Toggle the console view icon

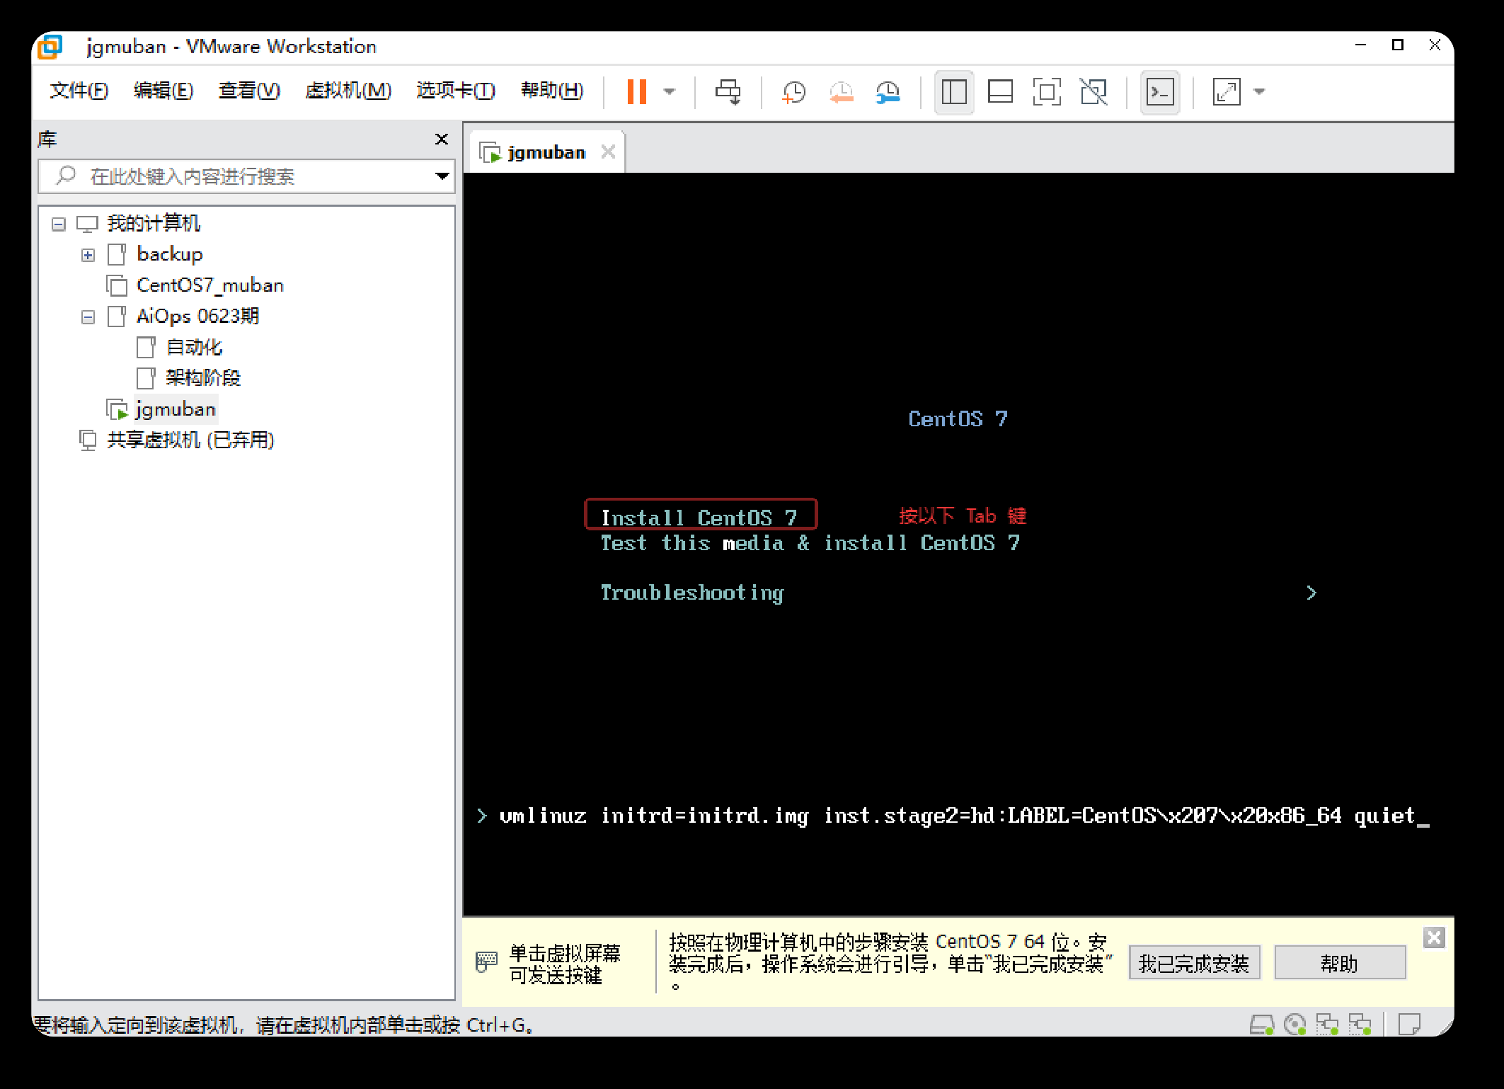[x=1160, y=92]
